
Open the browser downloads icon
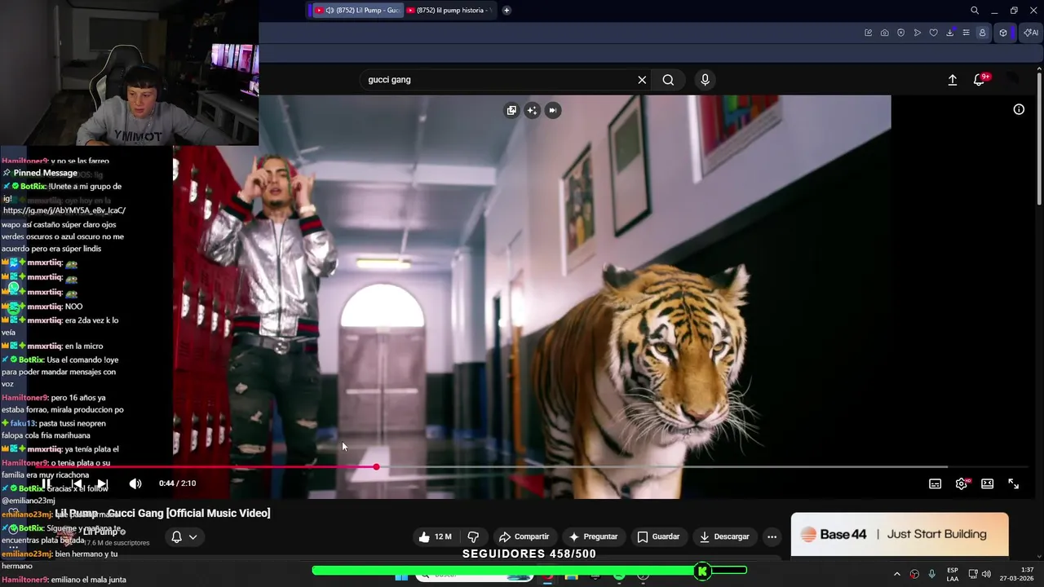click(949, 33)
